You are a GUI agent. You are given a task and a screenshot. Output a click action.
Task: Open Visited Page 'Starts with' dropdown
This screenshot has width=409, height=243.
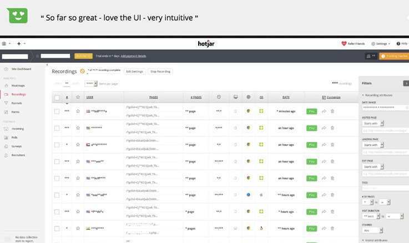pos(373,123)
